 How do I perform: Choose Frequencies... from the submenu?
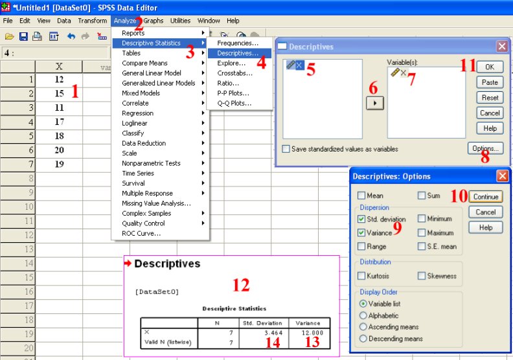click(x=240, y=43)
